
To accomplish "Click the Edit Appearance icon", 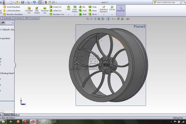I will [x=118, y=19].
